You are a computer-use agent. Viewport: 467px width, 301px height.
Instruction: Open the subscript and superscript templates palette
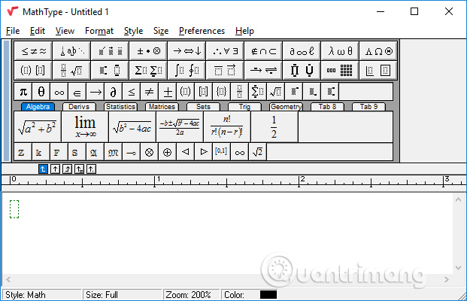111,70
